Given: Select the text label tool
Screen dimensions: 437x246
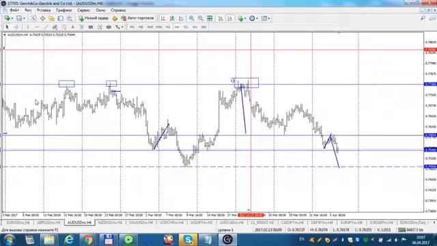Looking at the screenshot, I should (x=82, y=27).
